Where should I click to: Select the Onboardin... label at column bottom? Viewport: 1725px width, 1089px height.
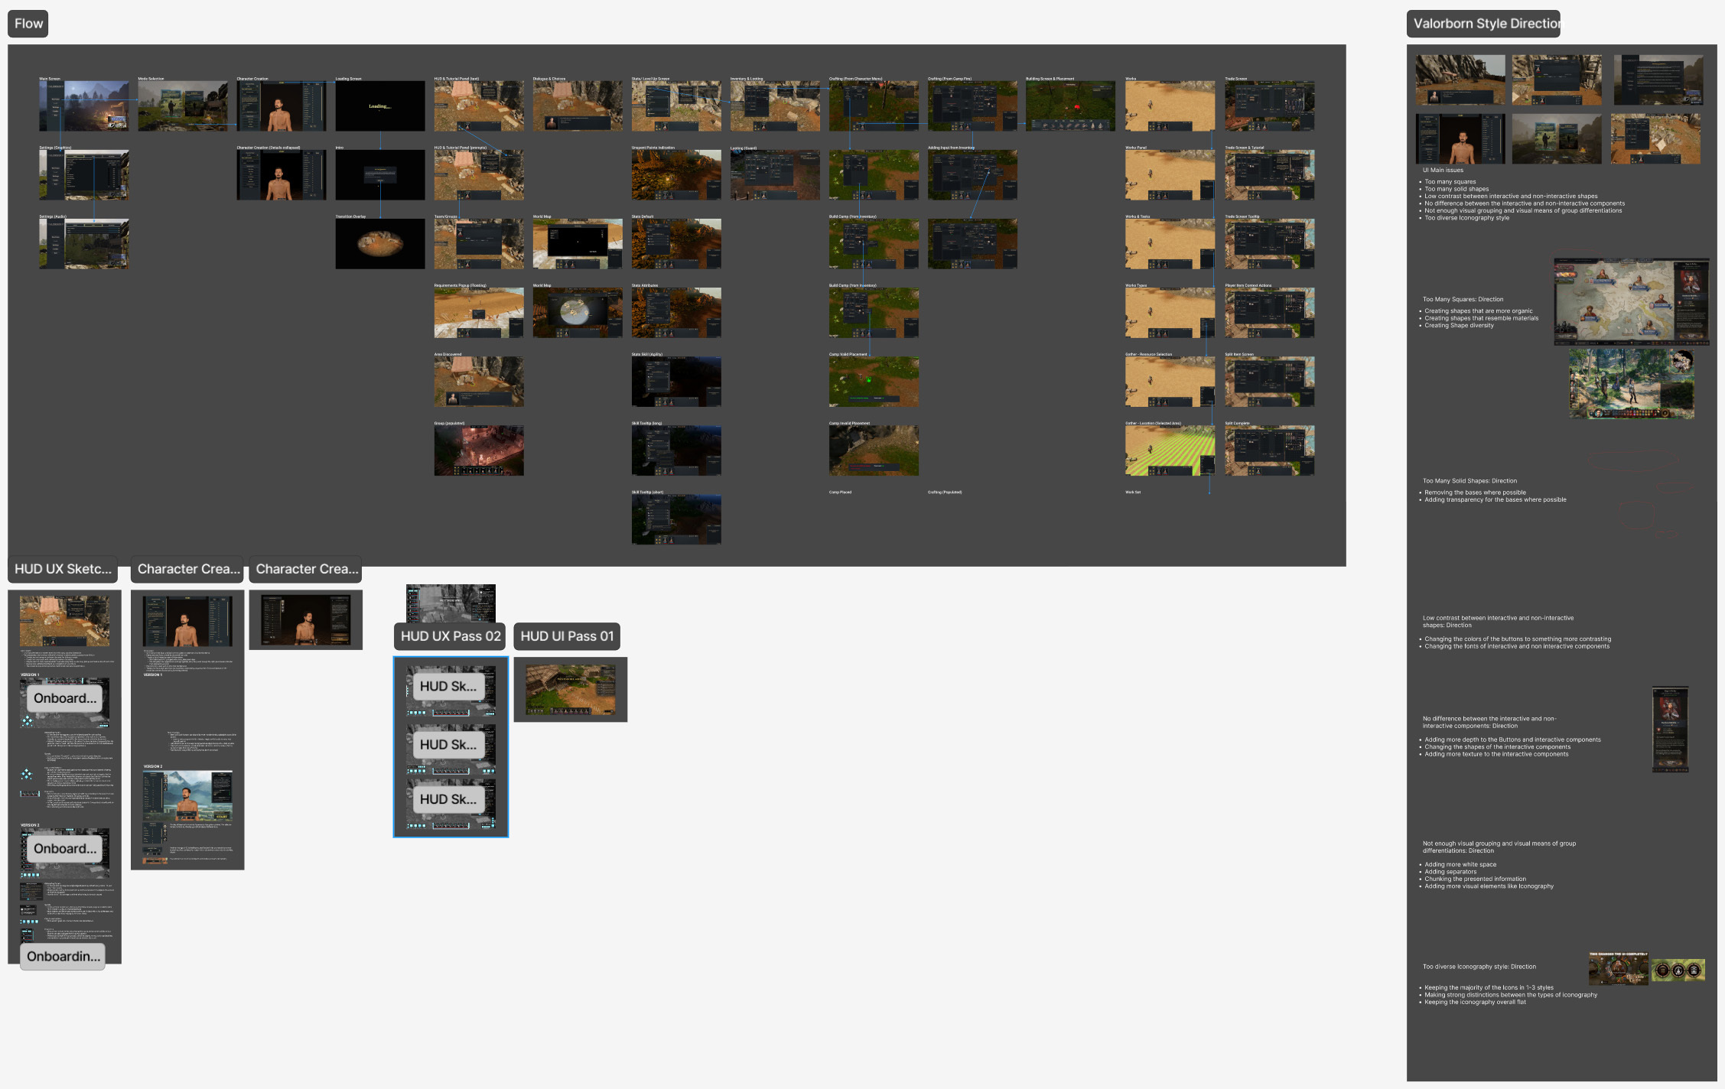pos(63,956)
